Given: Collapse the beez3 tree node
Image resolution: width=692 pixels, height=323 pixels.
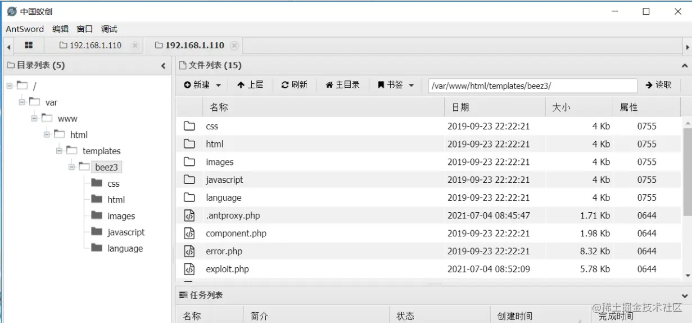Looking at the screenshot, I should tap(71, 167).
